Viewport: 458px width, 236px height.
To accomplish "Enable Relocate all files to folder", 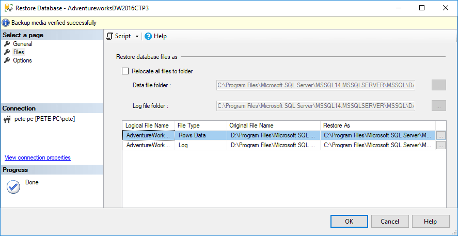I will coord(125,71).
